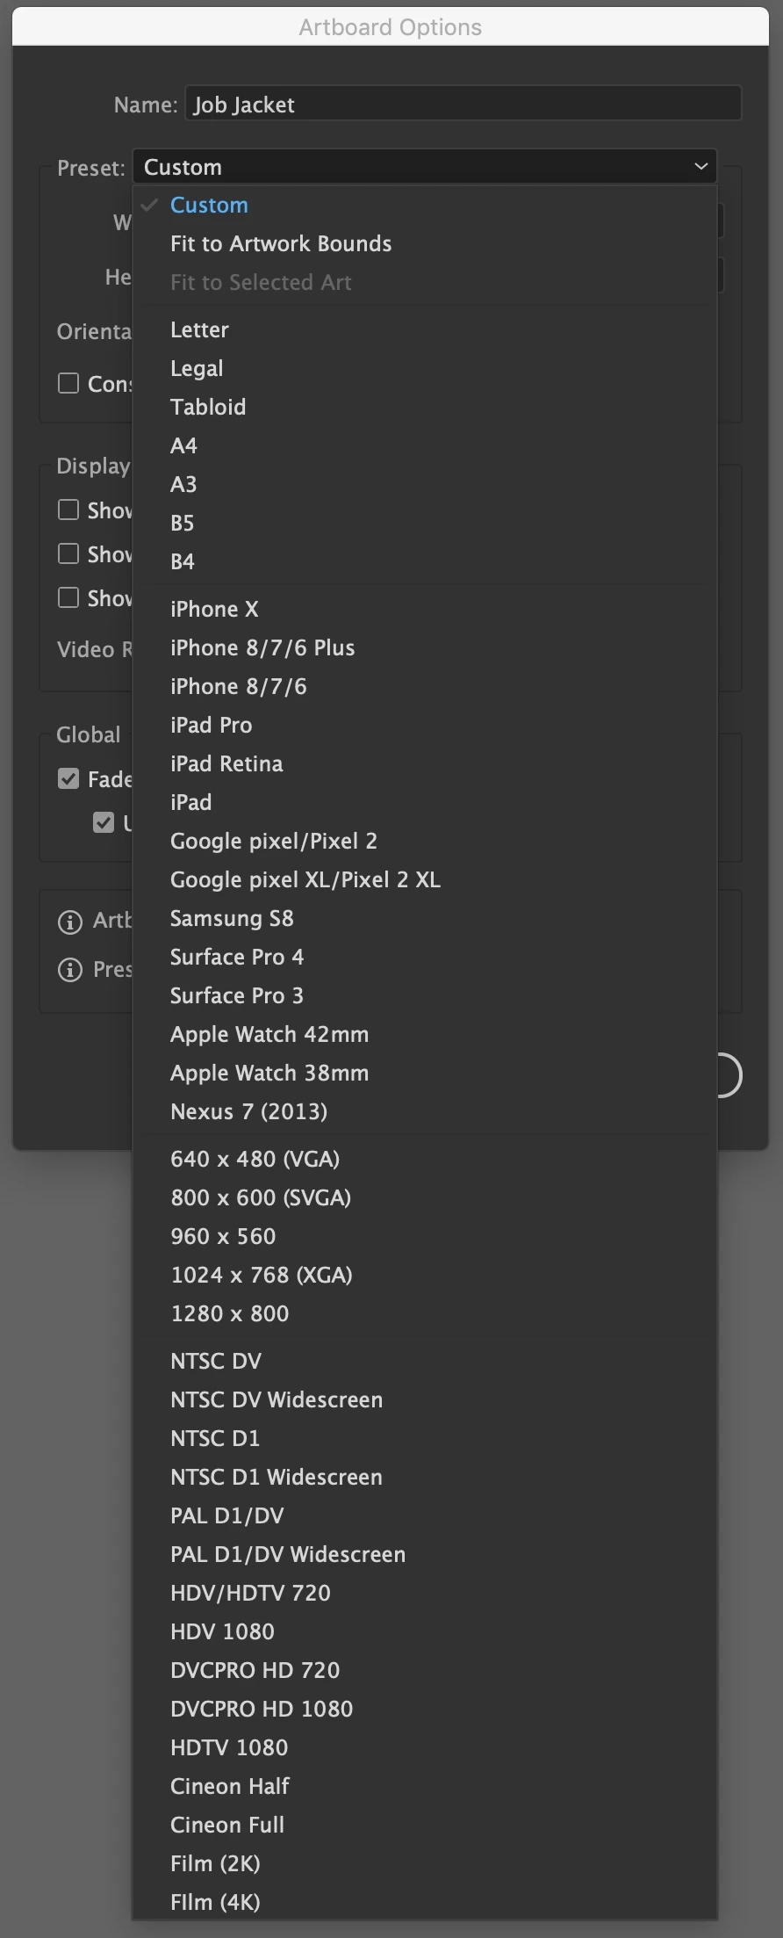783x1938 pixels.
Task: Uncheck the indented checkbox below Fade
Action: [x=104, y=822]
